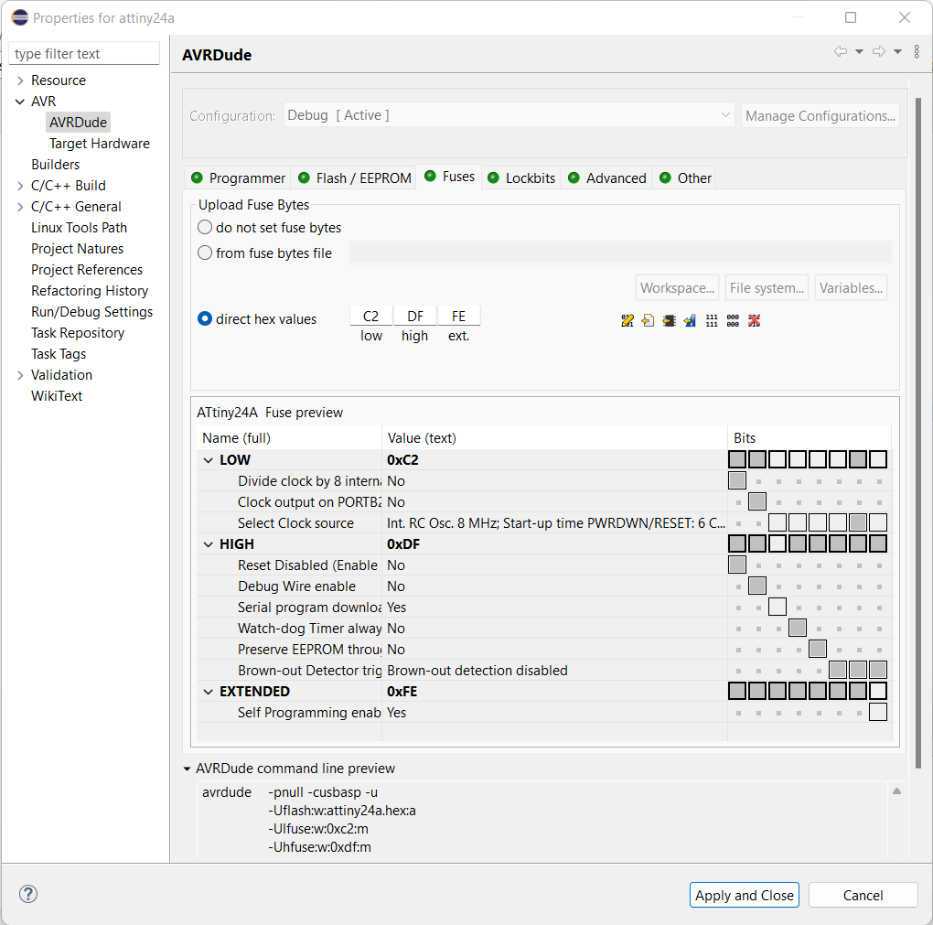Click the copy fuses from file icon
933x925 pixels.
648,320
